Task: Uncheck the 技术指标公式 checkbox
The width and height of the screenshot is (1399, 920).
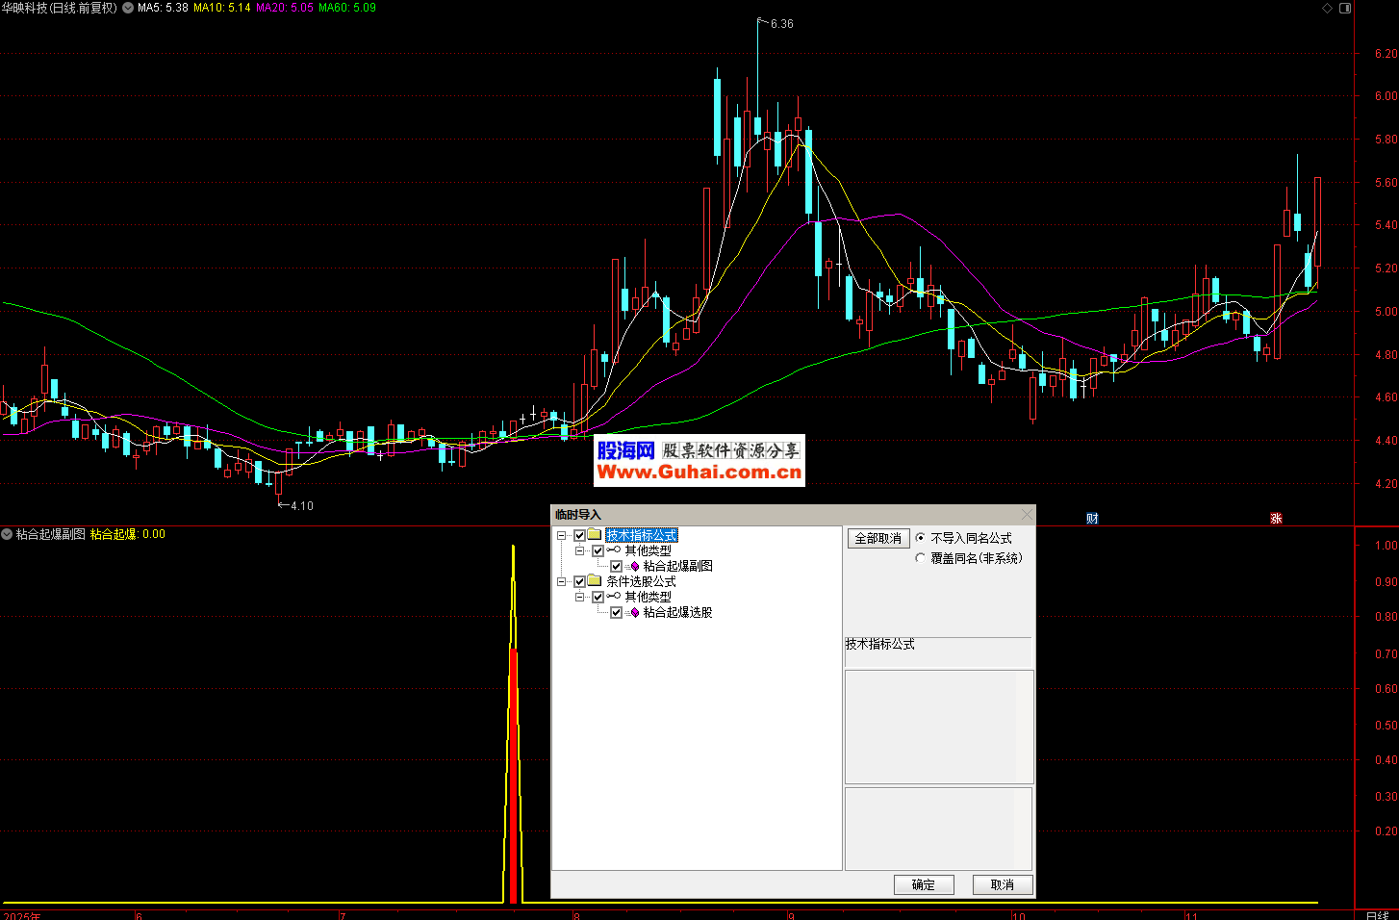Action: pos(579,535)
